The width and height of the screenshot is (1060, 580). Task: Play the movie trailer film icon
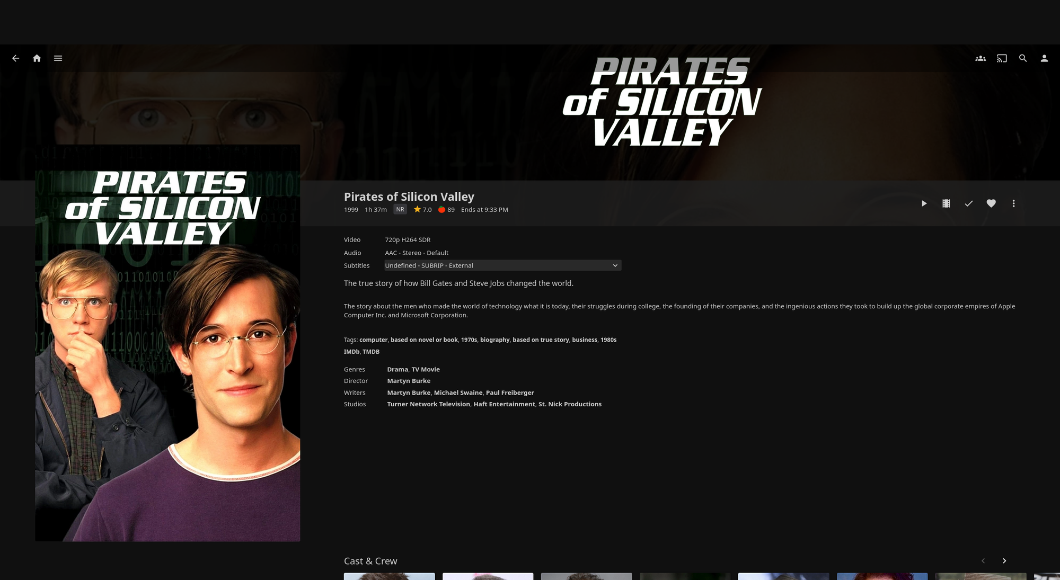[946, 203]
